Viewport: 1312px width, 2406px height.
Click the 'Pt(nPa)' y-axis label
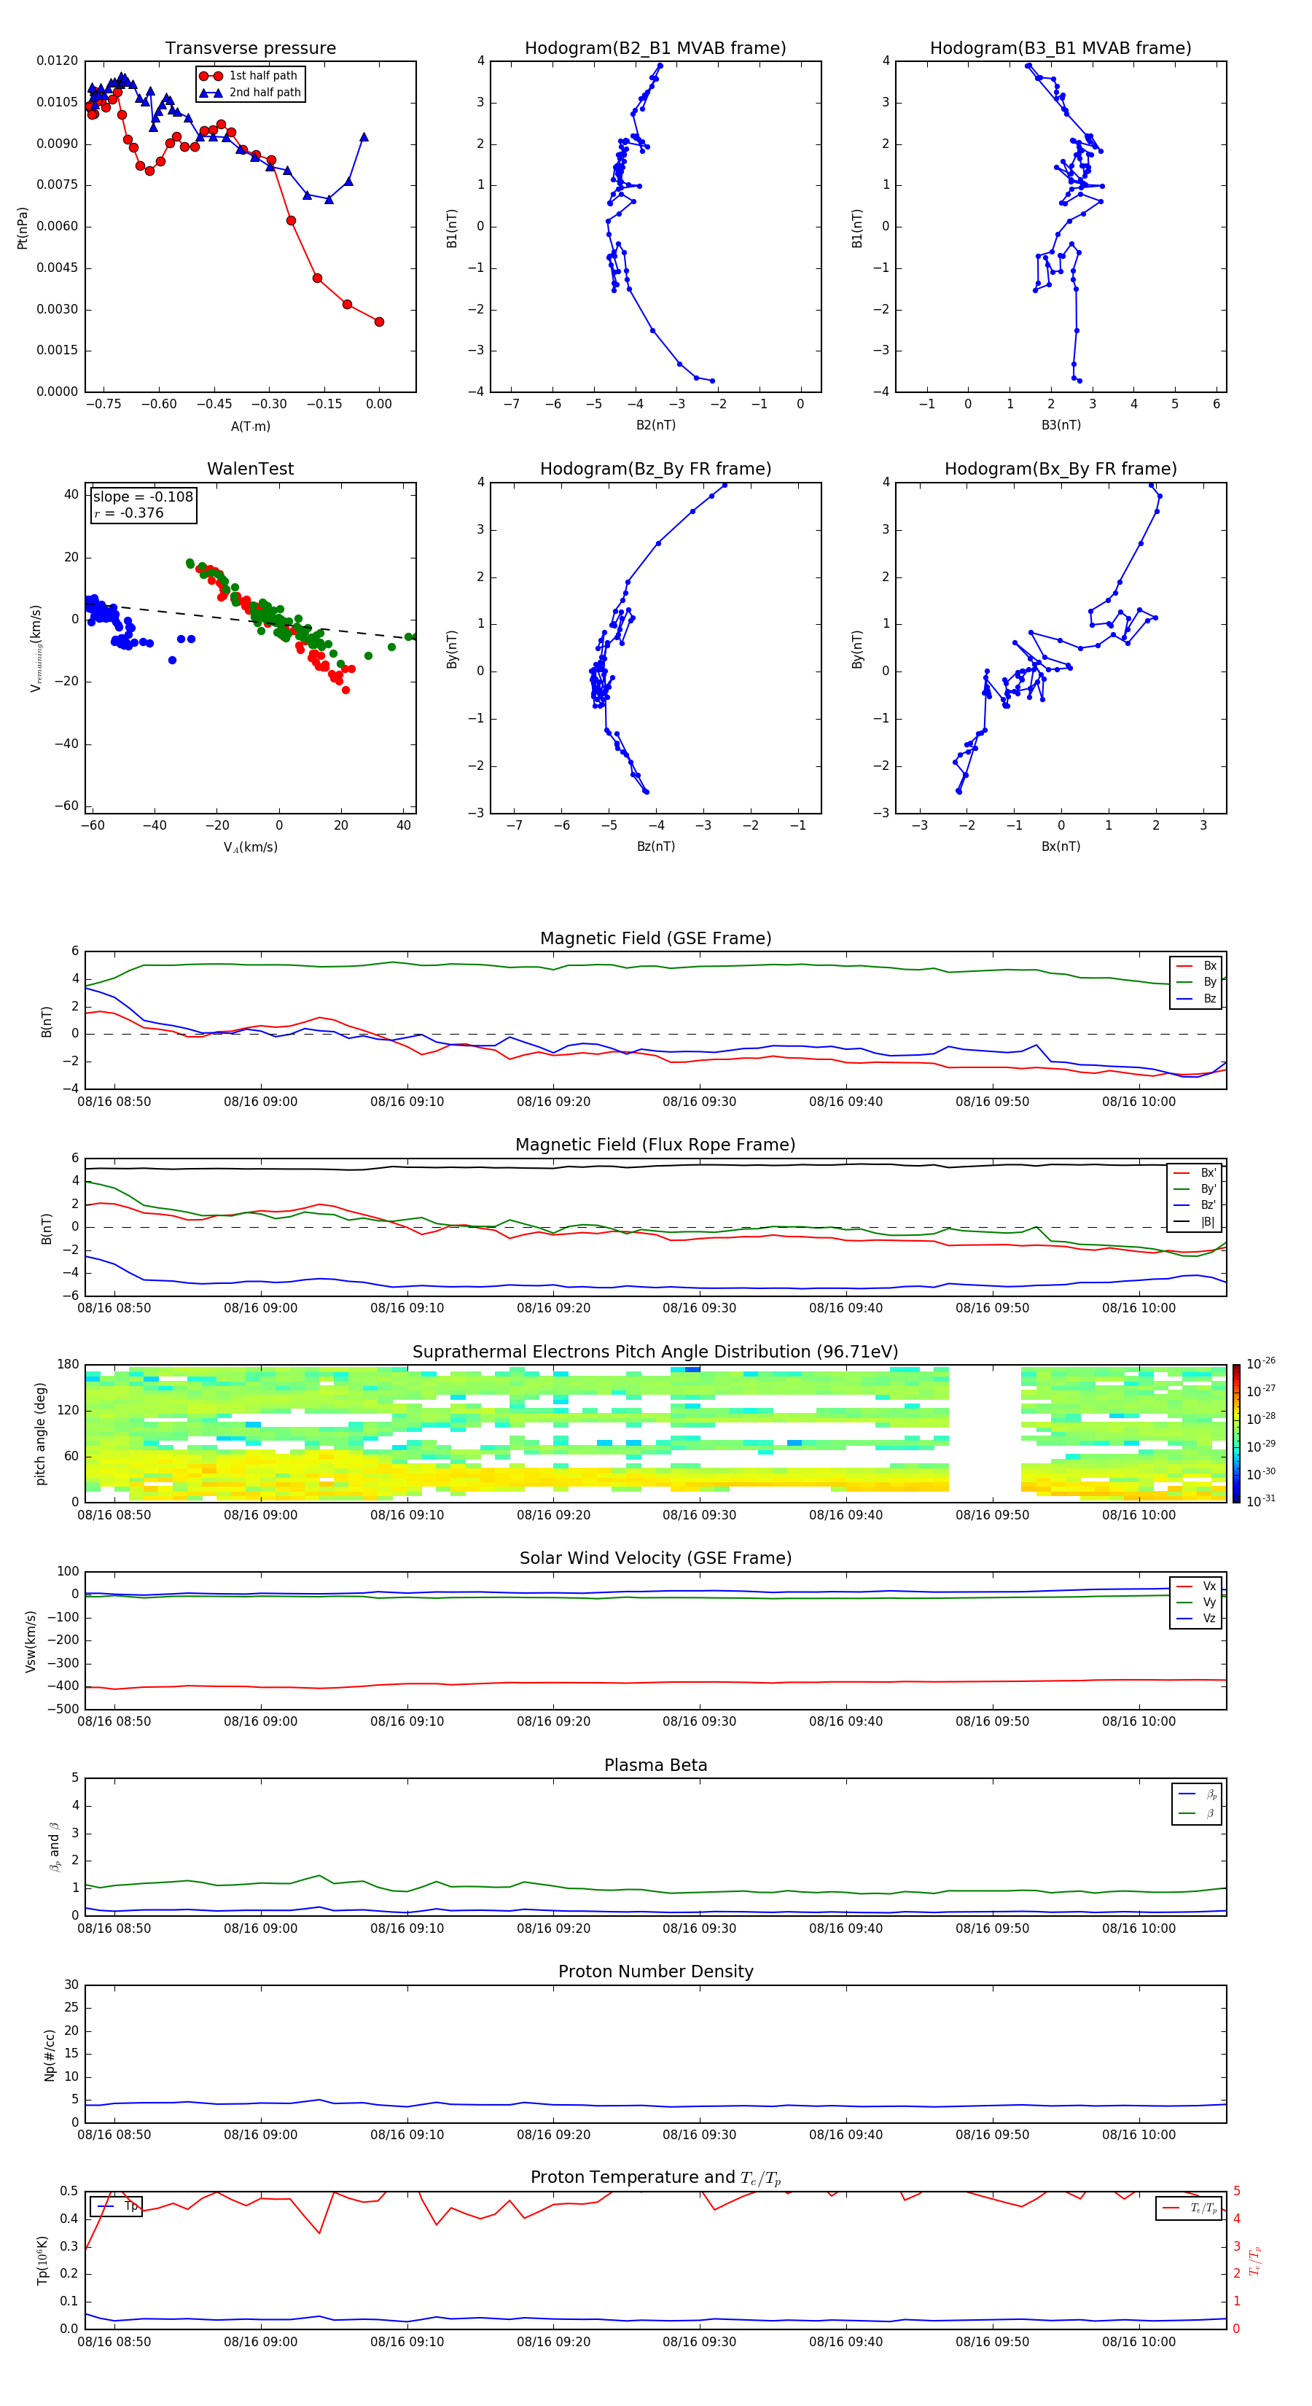tap(23, 227)
